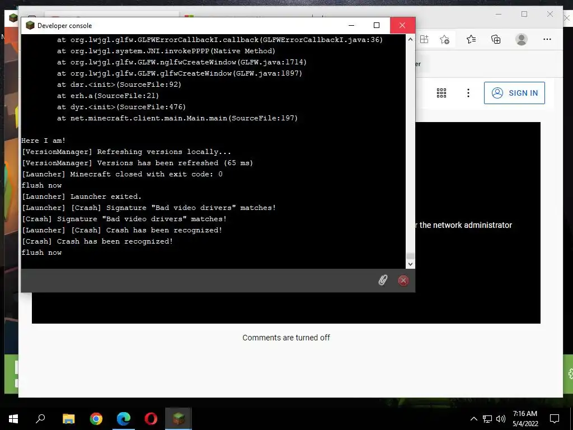Open the taskbar clock showing 7:16 AM

pos(525,419)
